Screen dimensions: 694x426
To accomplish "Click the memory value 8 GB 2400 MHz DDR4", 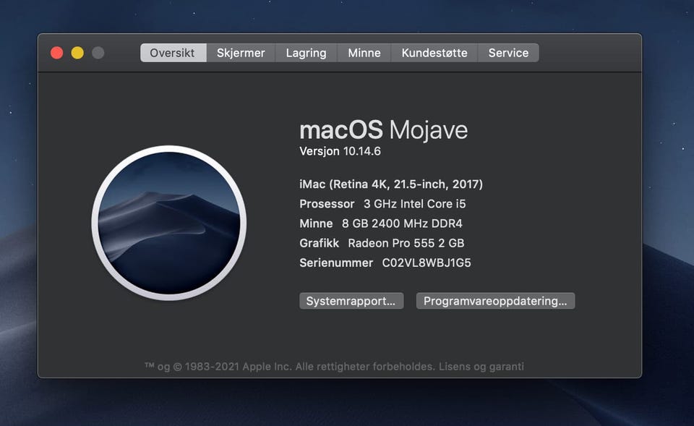I will 402,223.
